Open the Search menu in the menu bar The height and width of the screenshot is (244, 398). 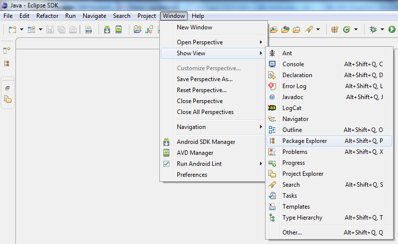click(122, 16)
